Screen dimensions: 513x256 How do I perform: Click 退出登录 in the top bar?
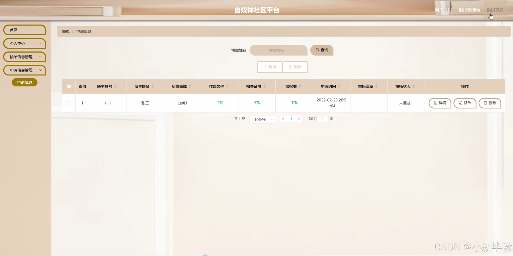[x=495, y=9]
